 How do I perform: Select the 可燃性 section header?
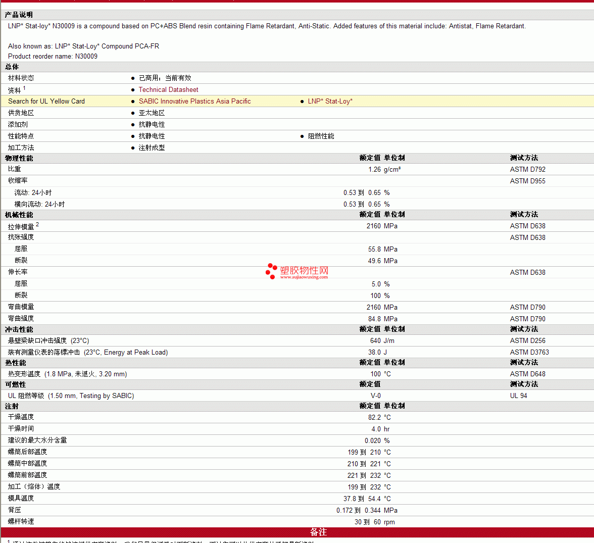coord(16,384)
